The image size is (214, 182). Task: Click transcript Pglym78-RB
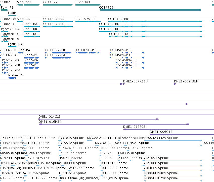pos(11,34)
